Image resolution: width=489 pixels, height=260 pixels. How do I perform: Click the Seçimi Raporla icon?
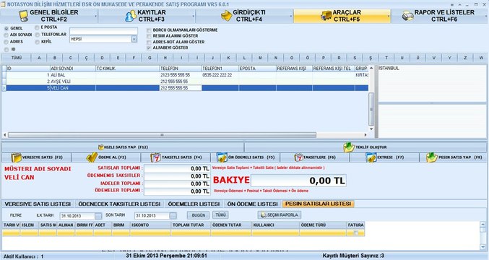point(264,214)
